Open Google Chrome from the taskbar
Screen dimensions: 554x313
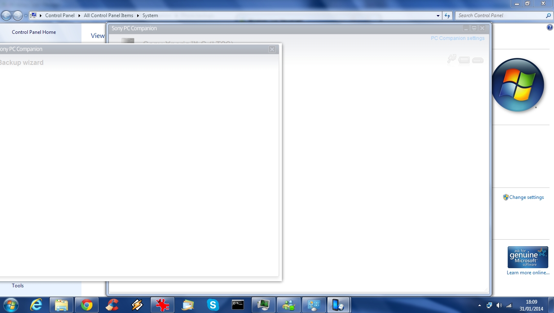pyautogui.click(x=87, y=305)
